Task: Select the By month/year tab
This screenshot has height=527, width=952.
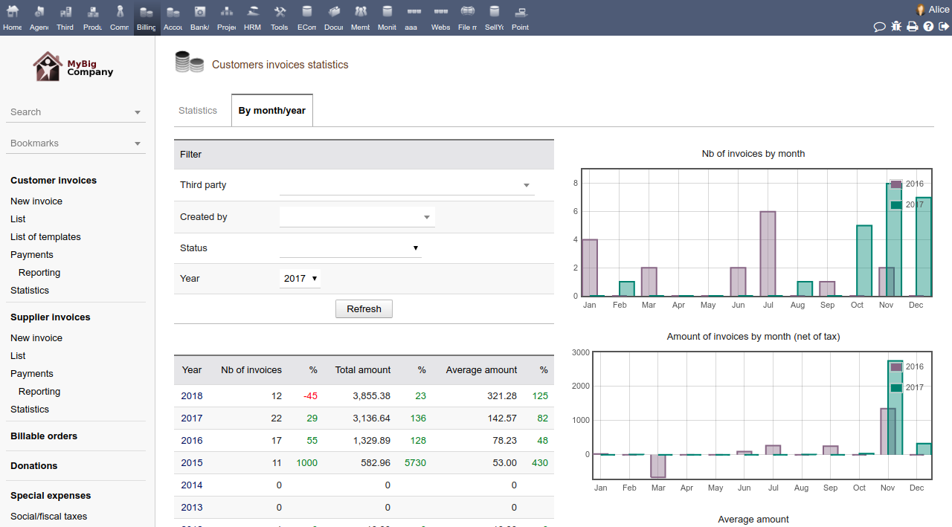Action: tap(271, 111)
